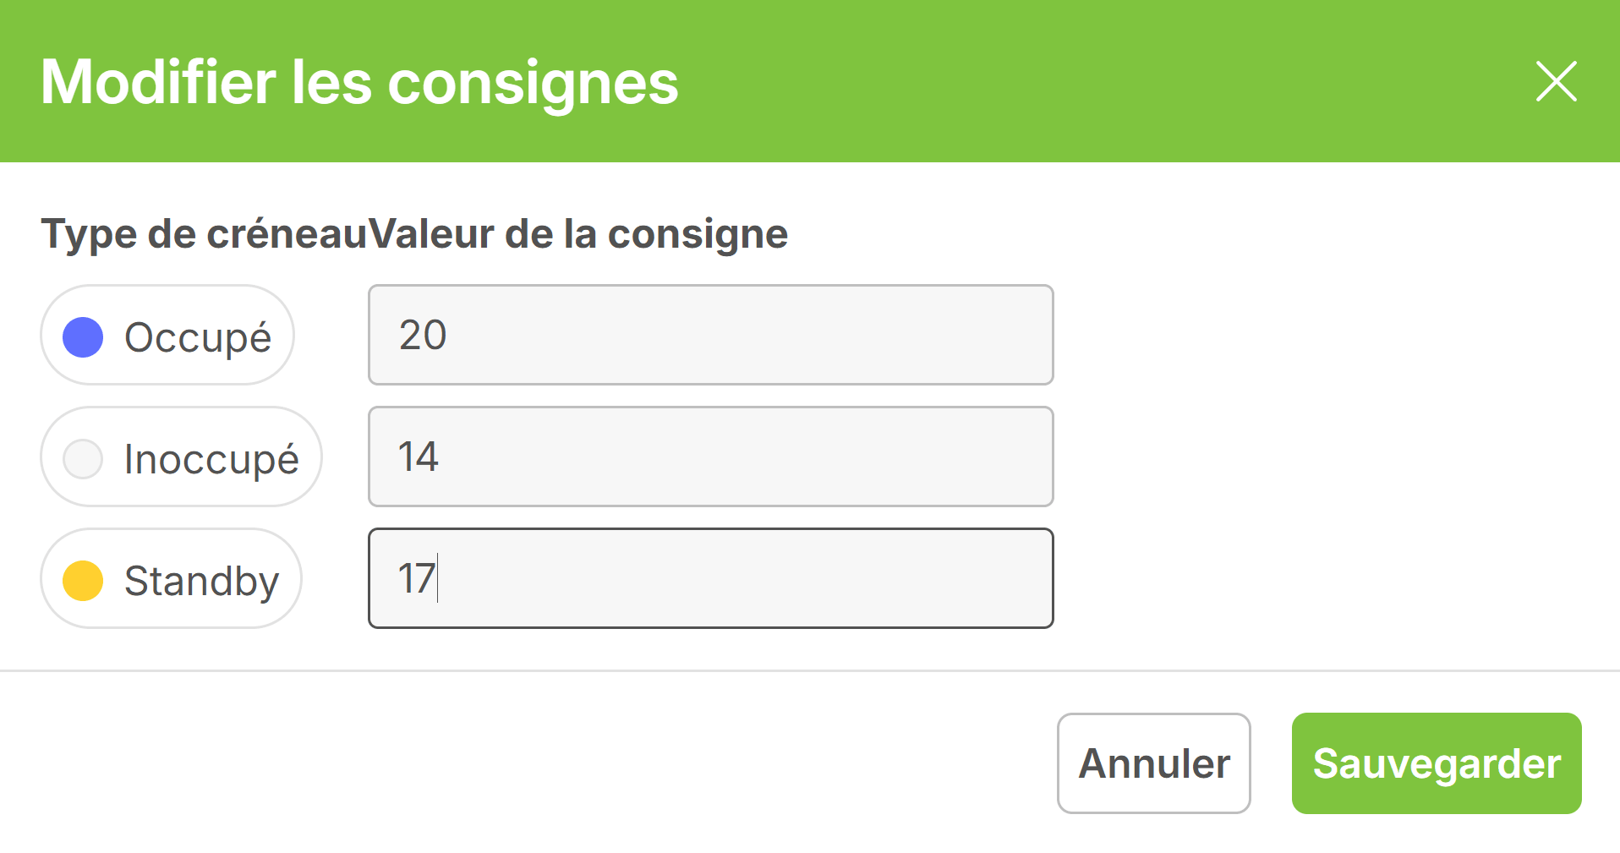
Task: Click the Valeur de la consigne header
Action: tap(579, 233)
